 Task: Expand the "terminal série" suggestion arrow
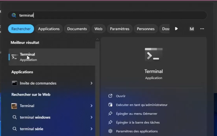(91, 129)
